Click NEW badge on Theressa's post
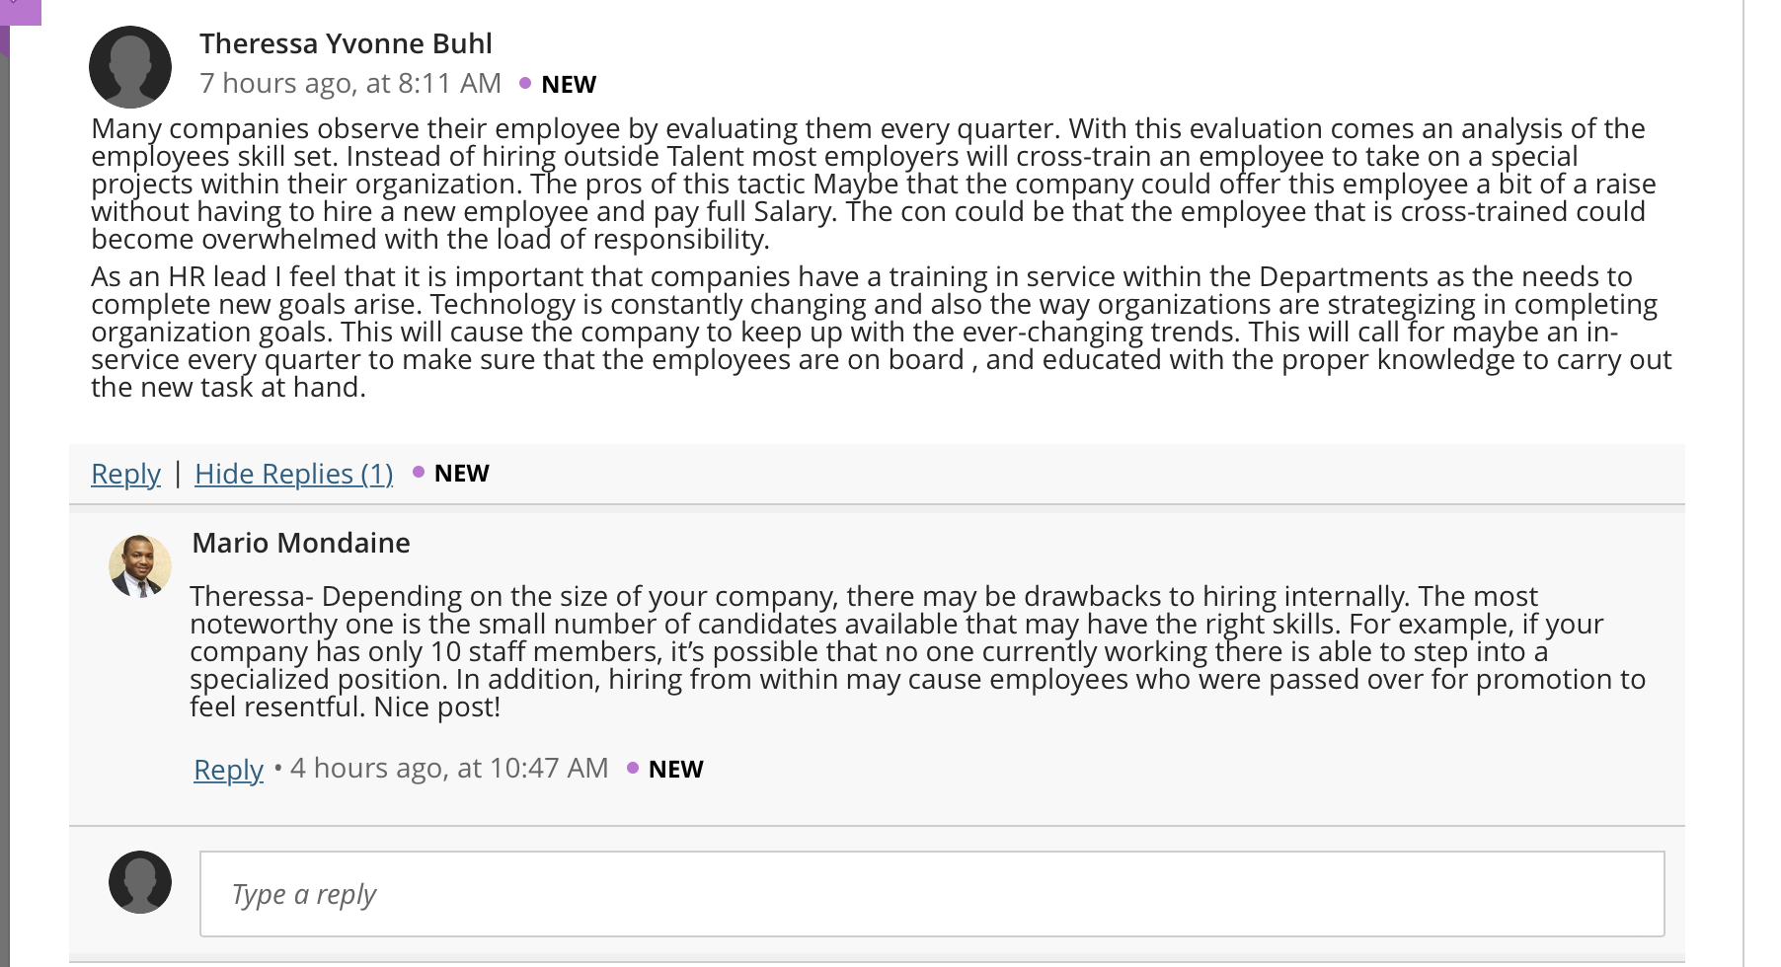The image size is (1781, 967). point(569,85)
